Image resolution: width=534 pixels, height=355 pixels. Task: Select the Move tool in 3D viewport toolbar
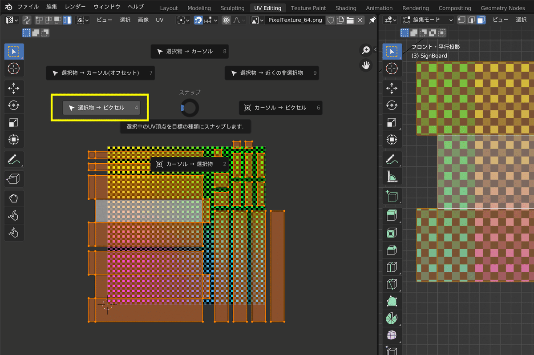392,88
